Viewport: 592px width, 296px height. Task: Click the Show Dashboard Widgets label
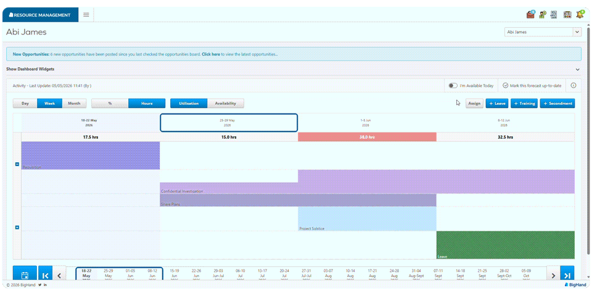(30, 69)
